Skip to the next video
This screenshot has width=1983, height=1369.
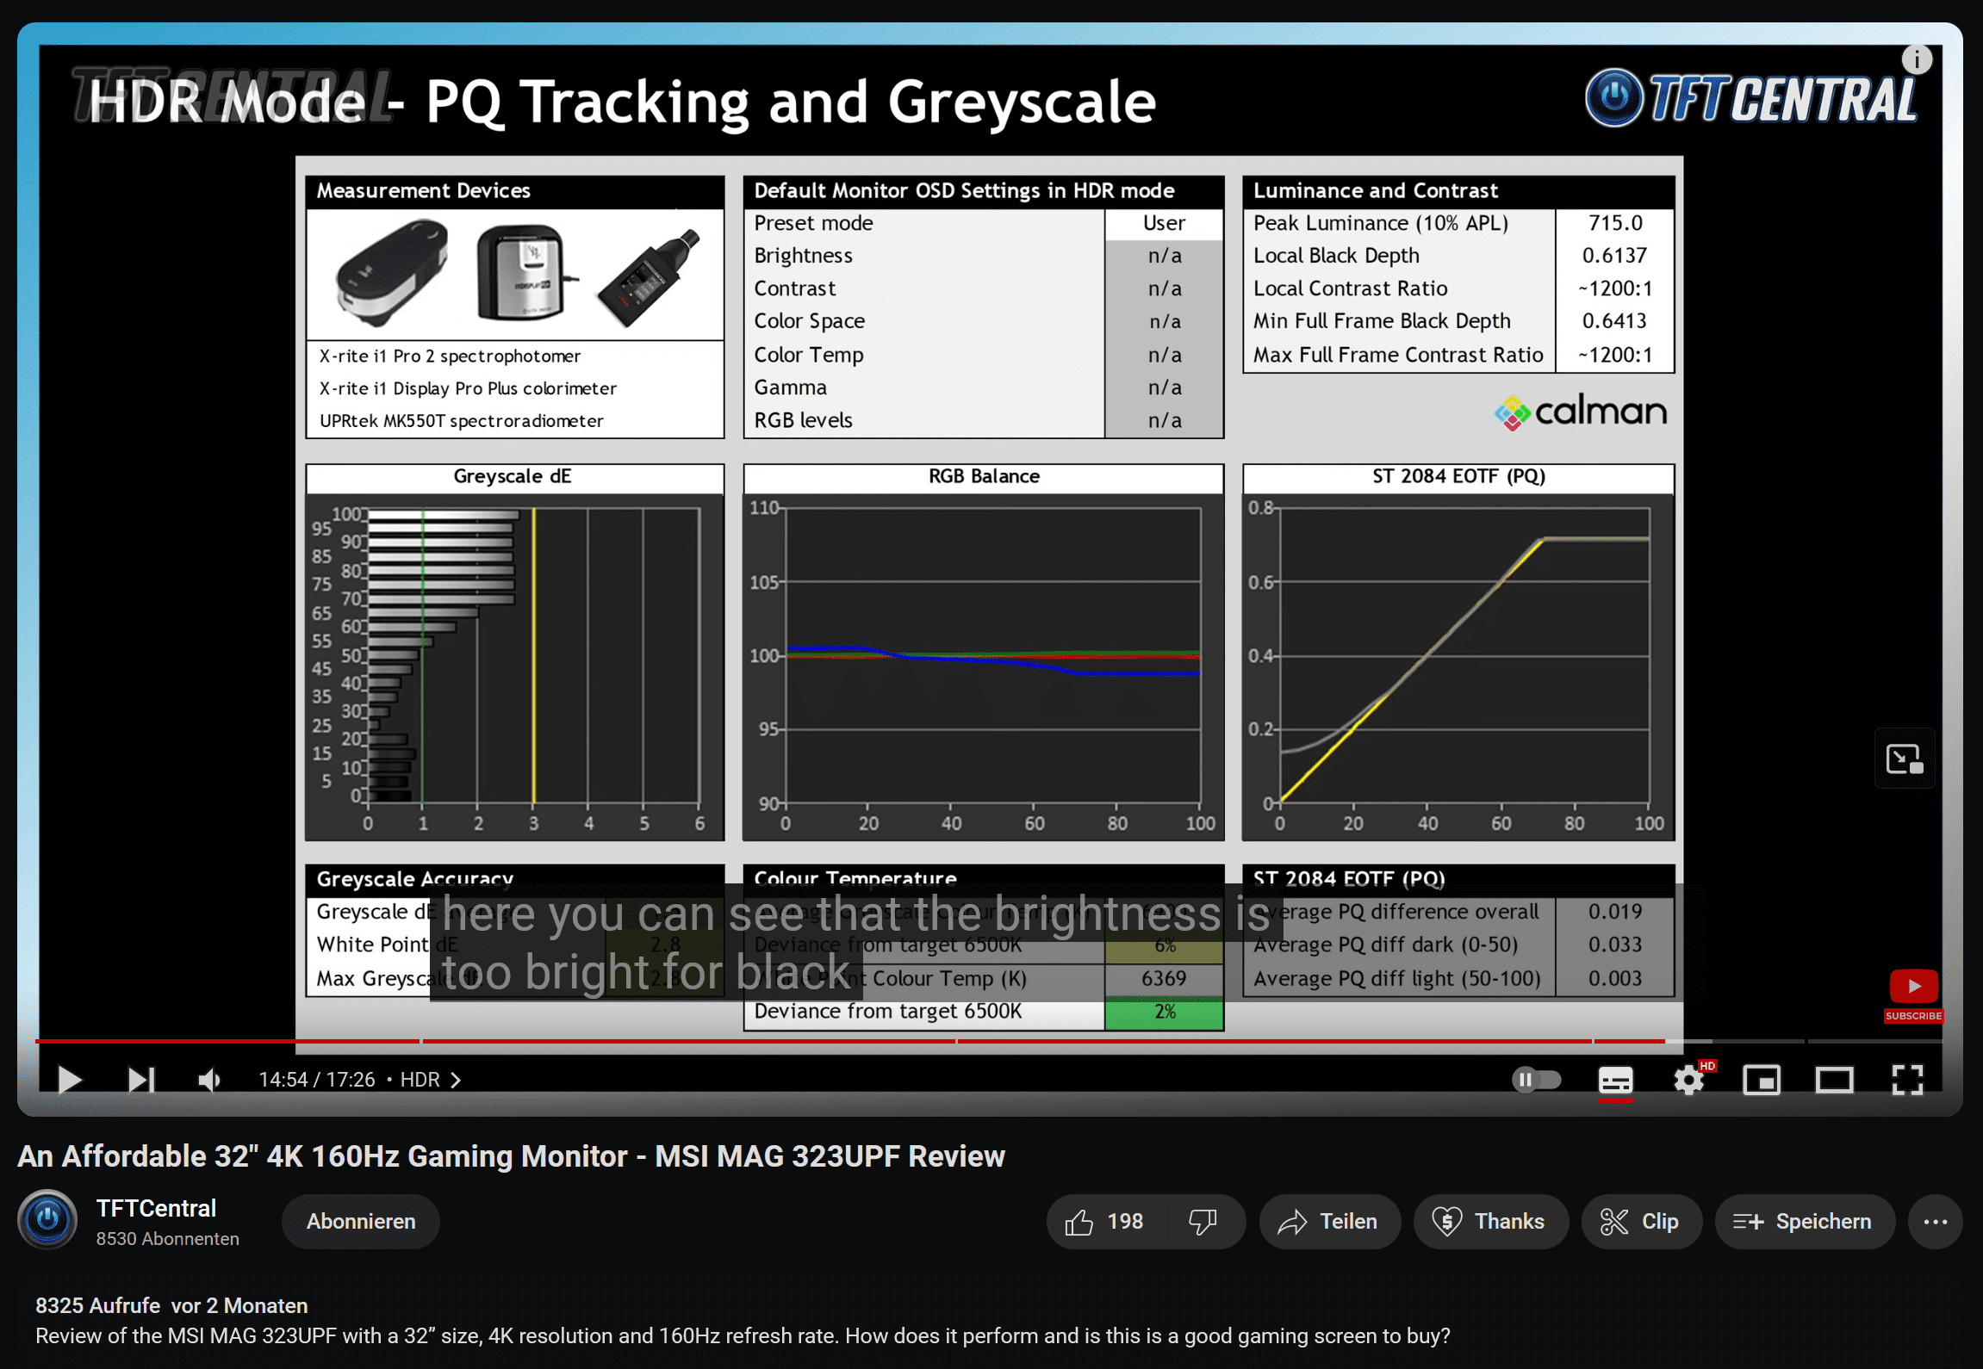[x=141, y=1080]
